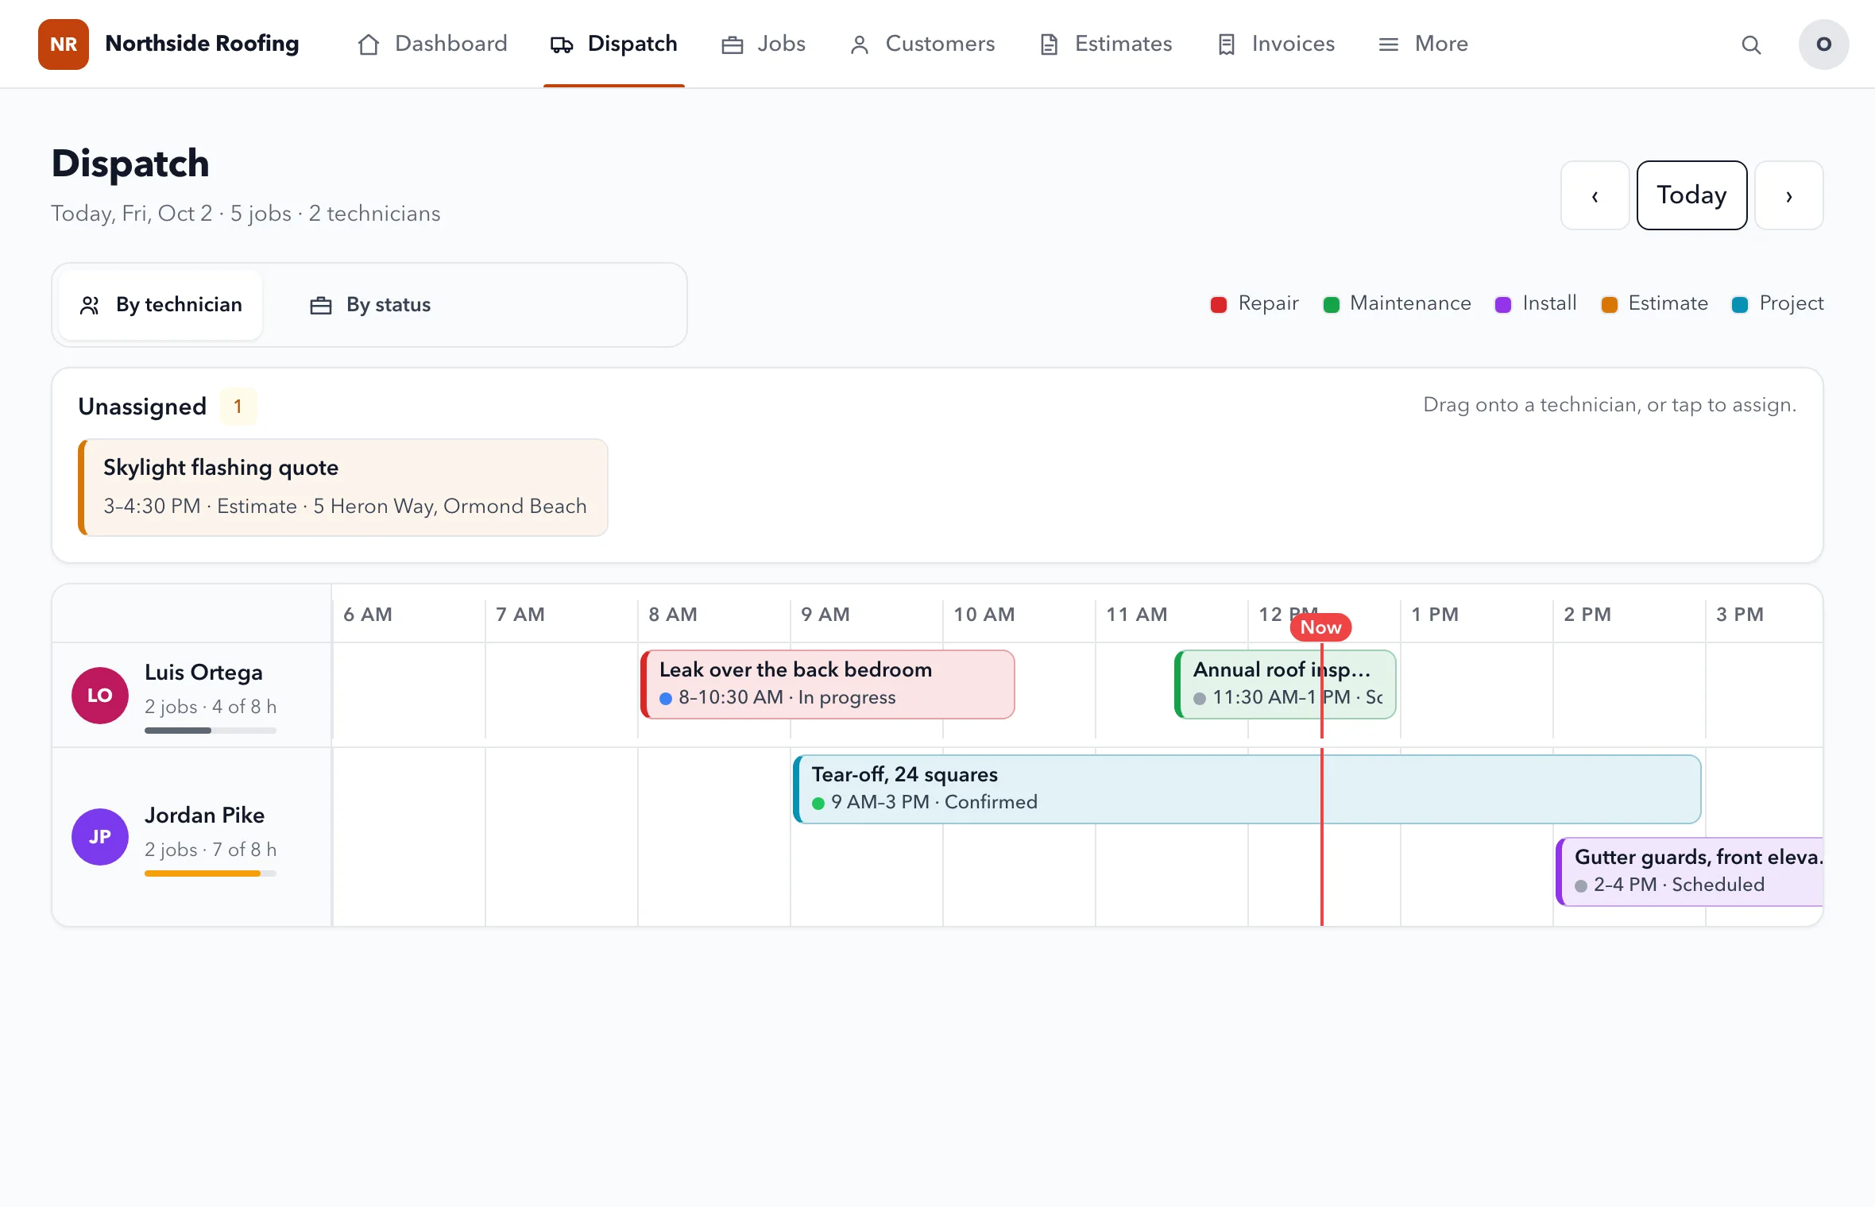Open the Skylight flashing quote card

pyautogui.click(x=343, y=488)
